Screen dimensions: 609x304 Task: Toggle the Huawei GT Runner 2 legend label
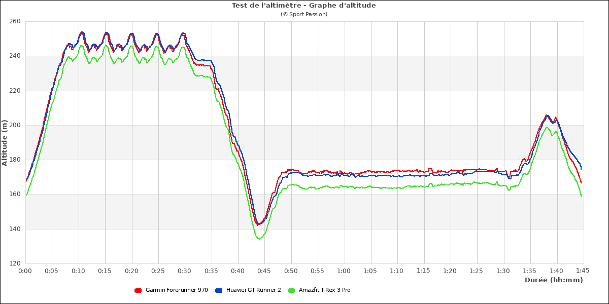click(253, 290)
